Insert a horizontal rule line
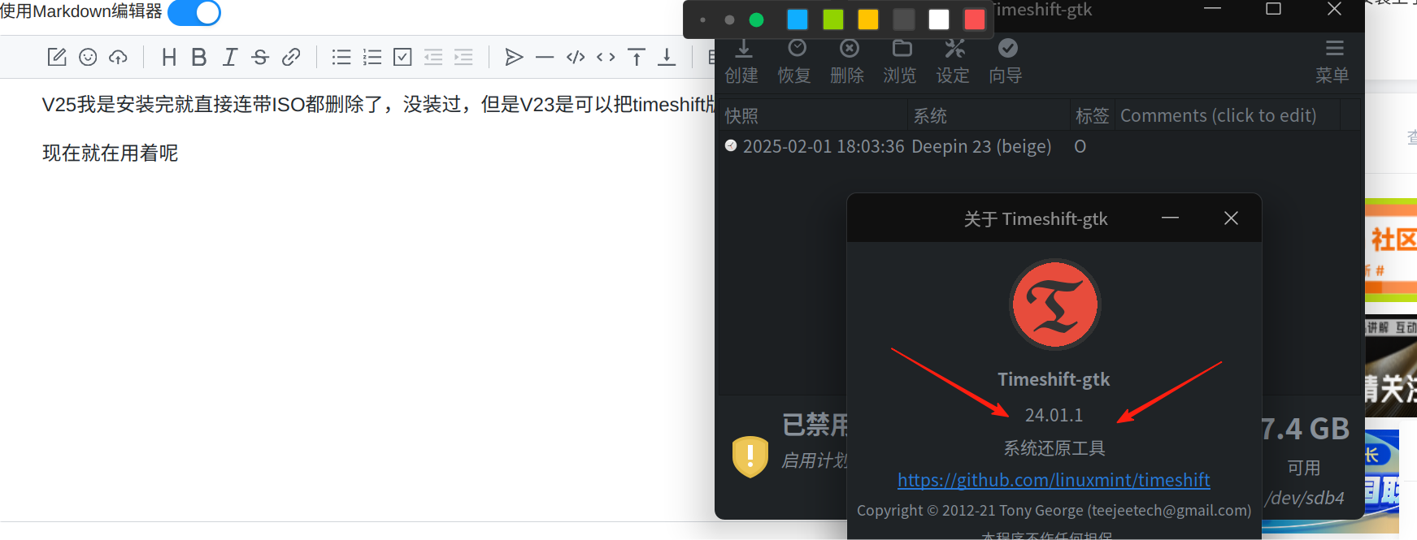1417x540 pixels. 545,57
